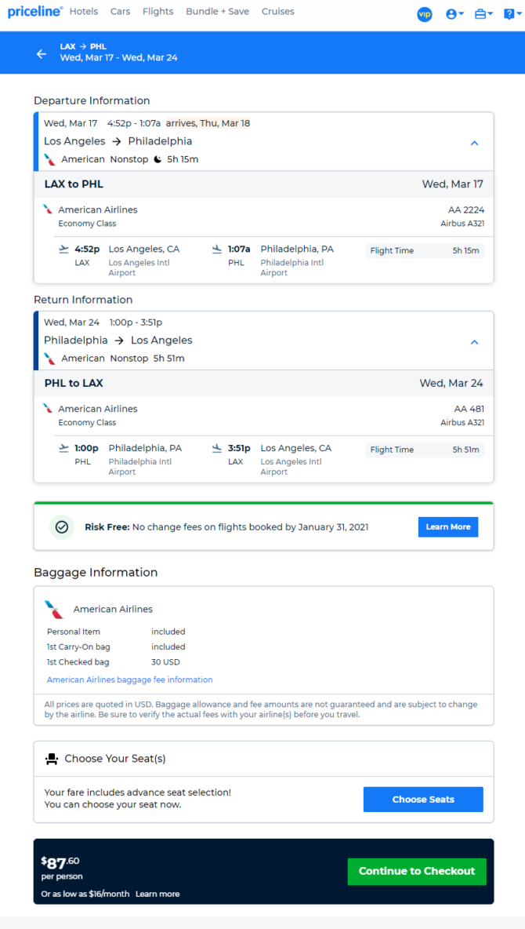
Task: Click the Choose Seats button
Action: pos(423,800)
